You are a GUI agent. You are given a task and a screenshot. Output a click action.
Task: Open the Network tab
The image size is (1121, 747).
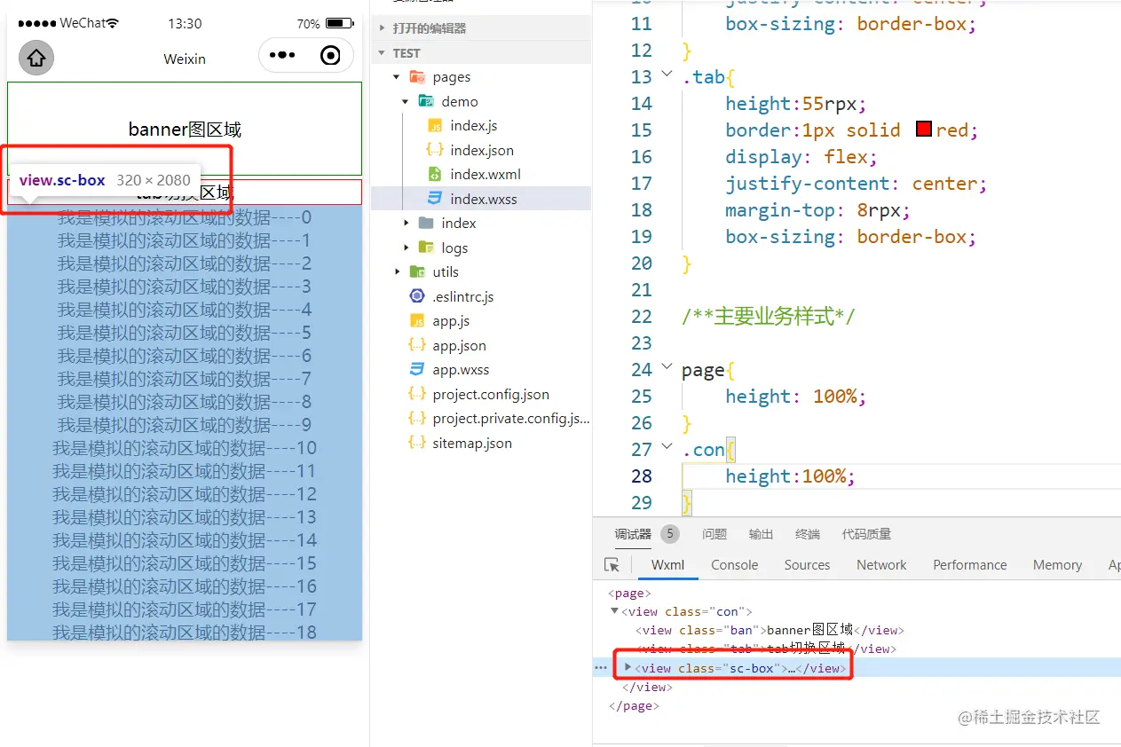point(881,565)
